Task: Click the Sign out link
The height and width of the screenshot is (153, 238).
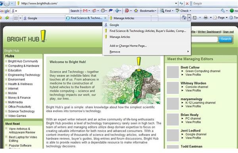Action: point(228,32)
